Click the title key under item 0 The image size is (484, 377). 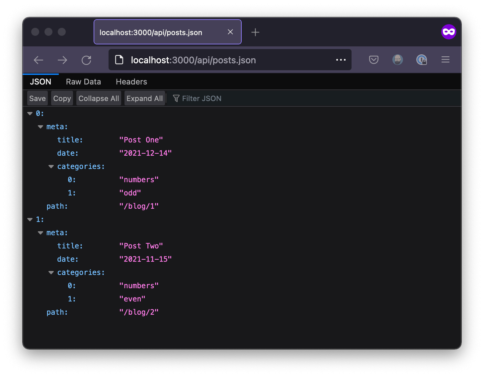tap(70, 140)
